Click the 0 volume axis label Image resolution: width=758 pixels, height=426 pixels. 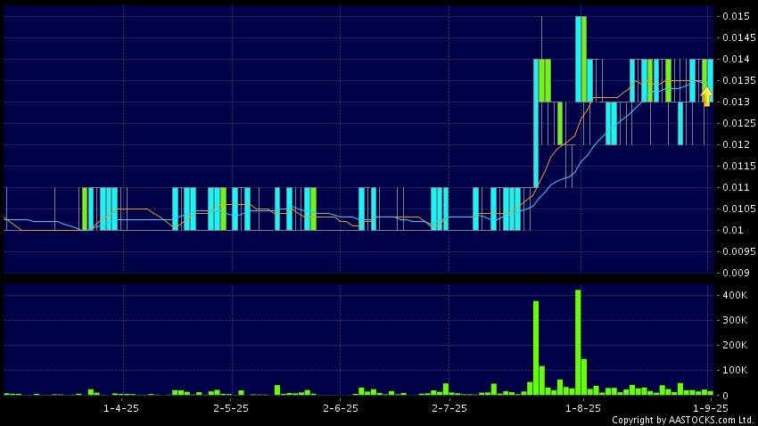coord(726,396)
